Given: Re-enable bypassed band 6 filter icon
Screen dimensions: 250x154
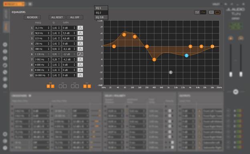Looking at the screenshot, I should coord(80,54).
